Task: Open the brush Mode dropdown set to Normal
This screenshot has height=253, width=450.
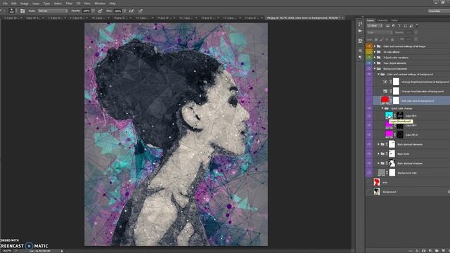Action: (x=53, y=11)
